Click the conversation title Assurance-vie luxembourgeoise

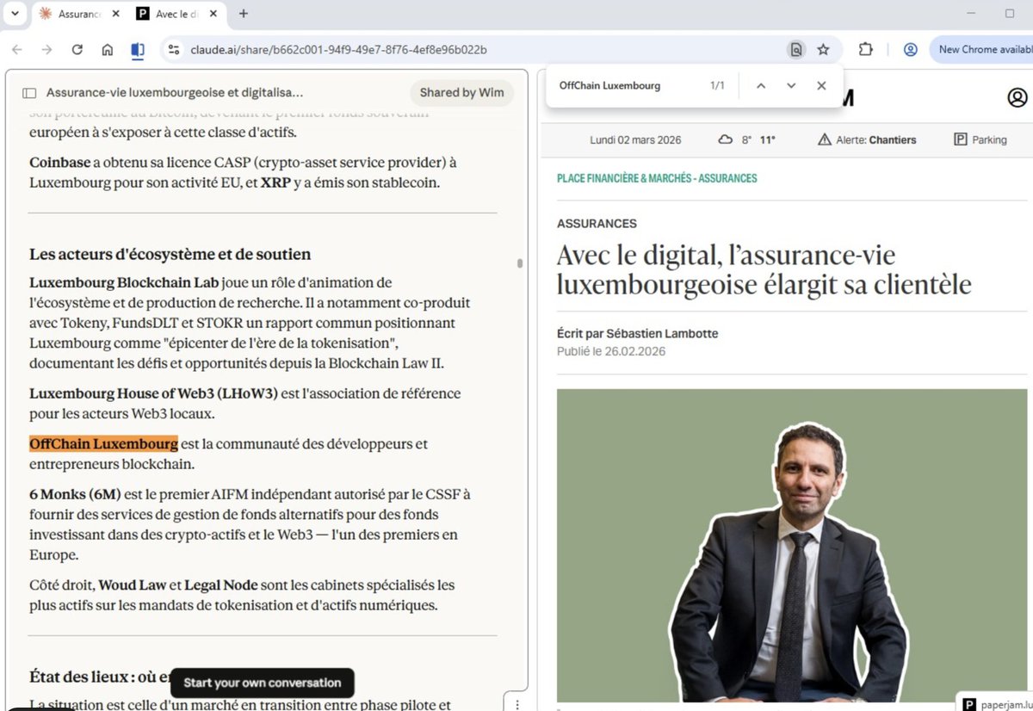click(175, 92)
